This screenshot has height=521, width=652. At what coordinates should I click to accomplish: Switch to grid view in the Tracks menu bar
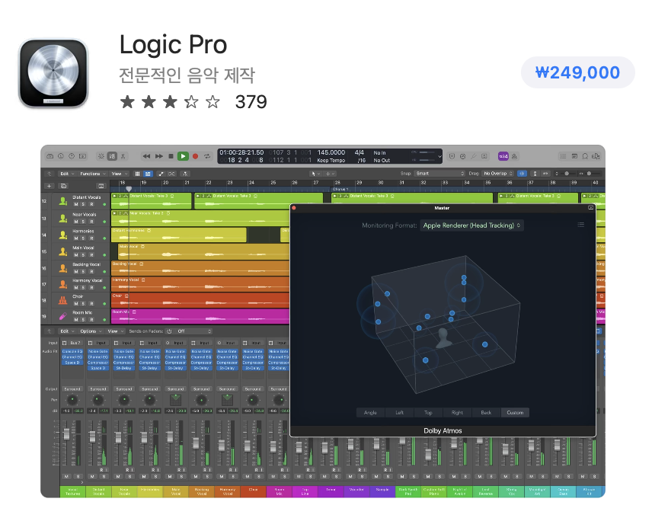point(137,174)
